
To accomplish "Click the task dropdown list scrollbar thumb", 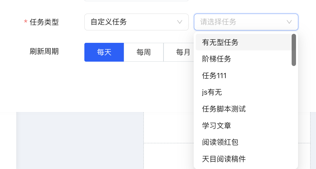I will click(x=294, y=50).
